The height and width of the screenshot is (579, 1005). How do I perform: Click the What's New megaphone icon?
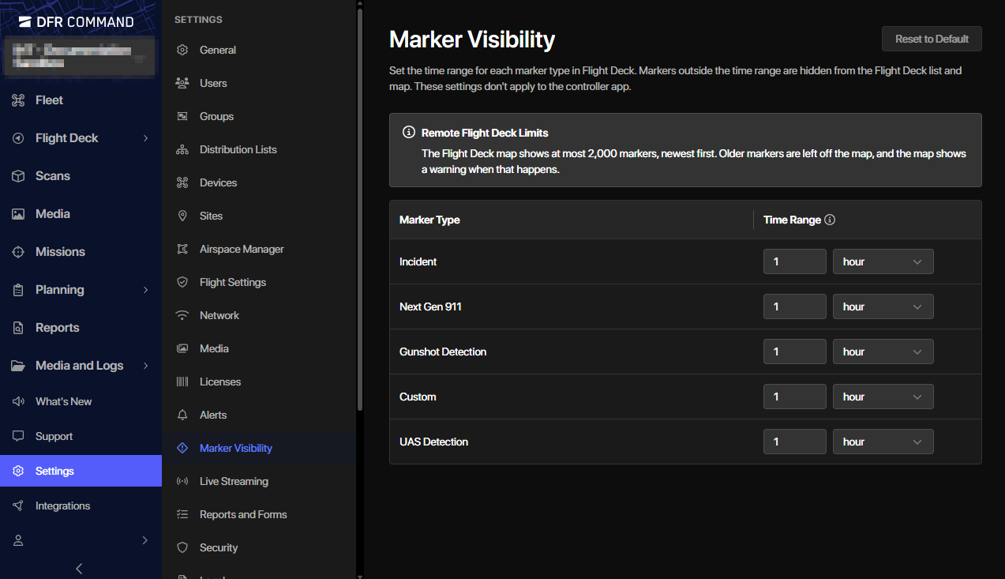pos(18,401)
